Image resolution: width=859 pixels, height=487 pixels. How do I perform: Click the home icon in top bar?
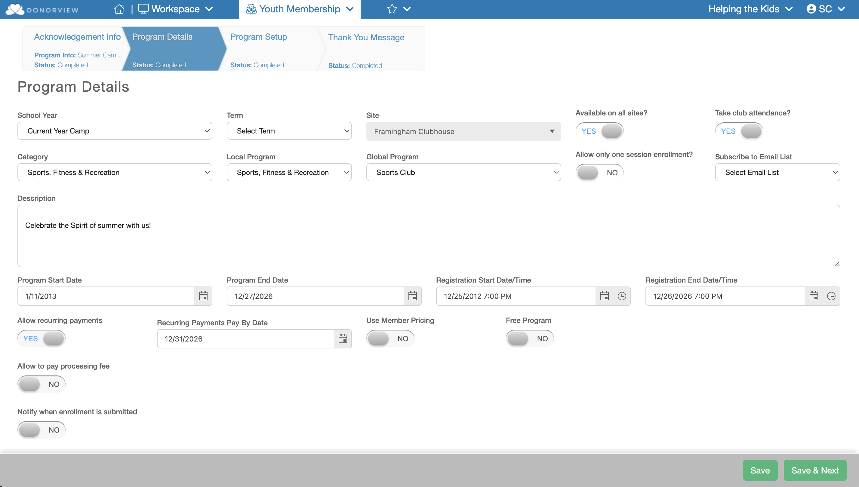[119, 9]
